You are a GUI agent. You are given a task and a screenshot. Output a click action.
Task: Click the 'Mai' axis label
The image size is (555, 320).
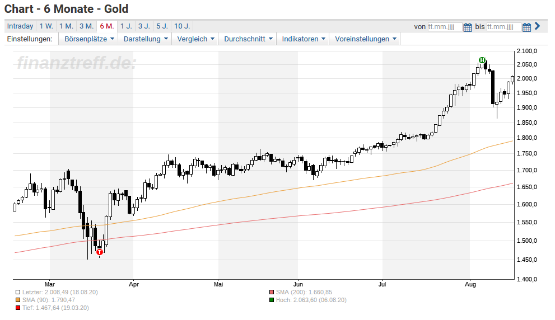click(218, 285)
